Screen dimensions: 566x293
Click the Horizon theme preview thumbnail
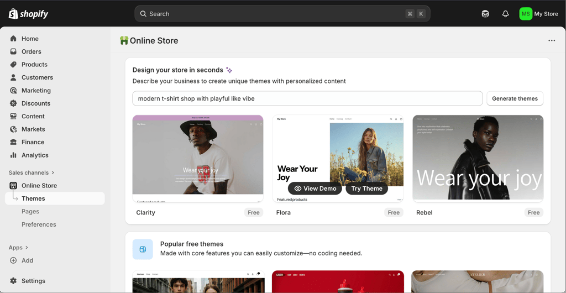198,281
